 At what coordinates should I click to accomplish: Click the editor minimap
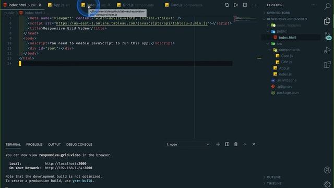245,19
